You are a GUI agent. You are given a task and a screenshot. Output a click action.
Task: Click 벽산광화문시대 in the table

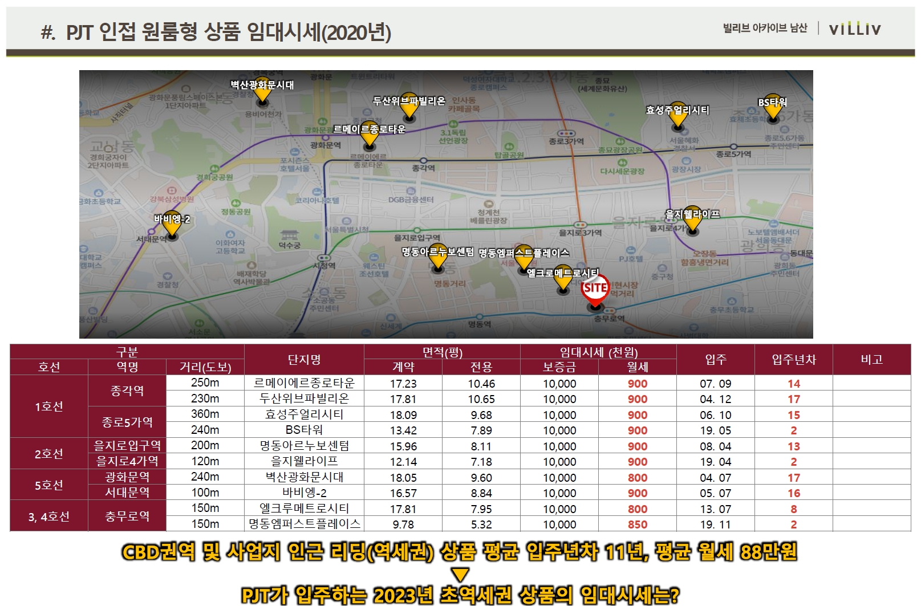coord(304,477)
